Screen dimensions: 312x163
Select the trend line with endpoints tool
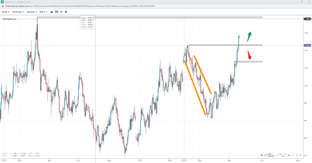281,155
